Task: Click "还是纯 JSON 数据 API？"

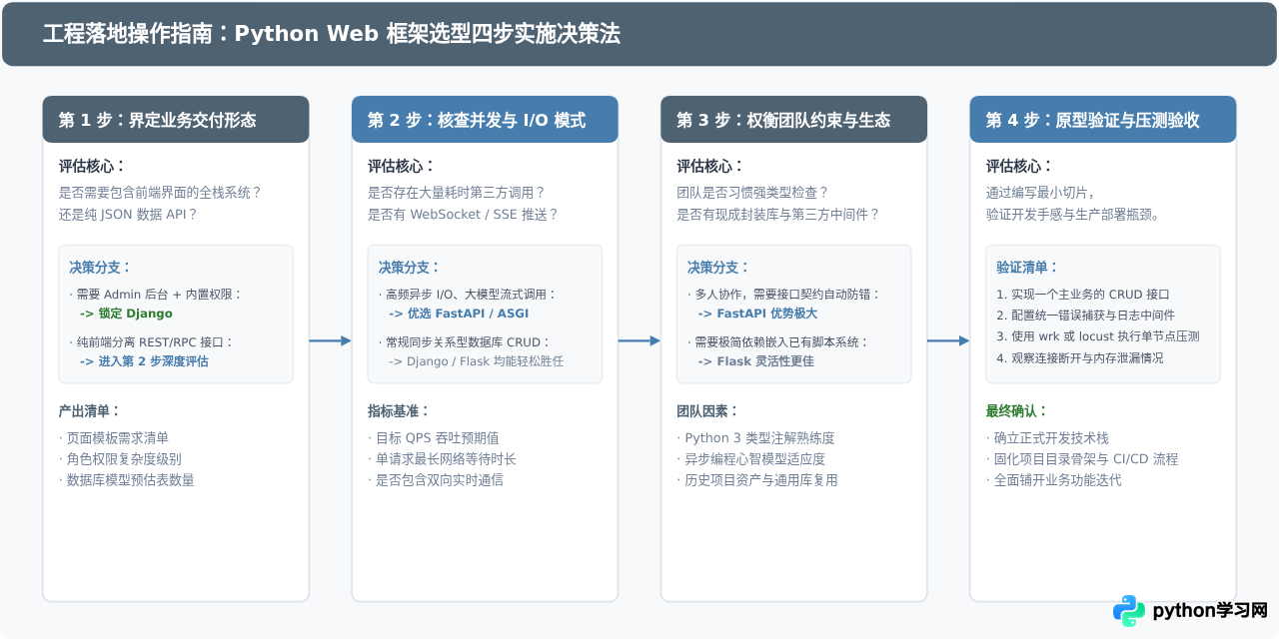Action: 128,214
